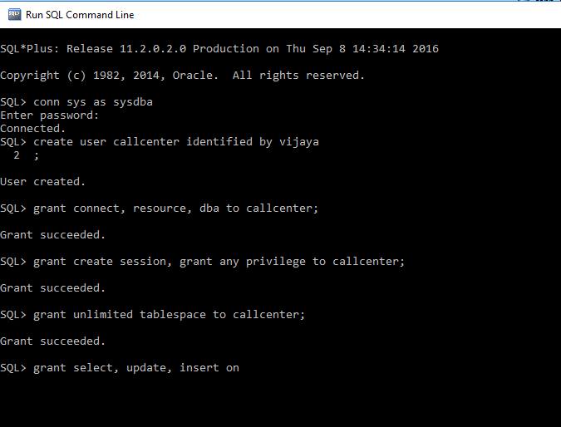
Task: Click the "grant unlimited tablespace to callcenter;" command
Action: pos(170,315)
